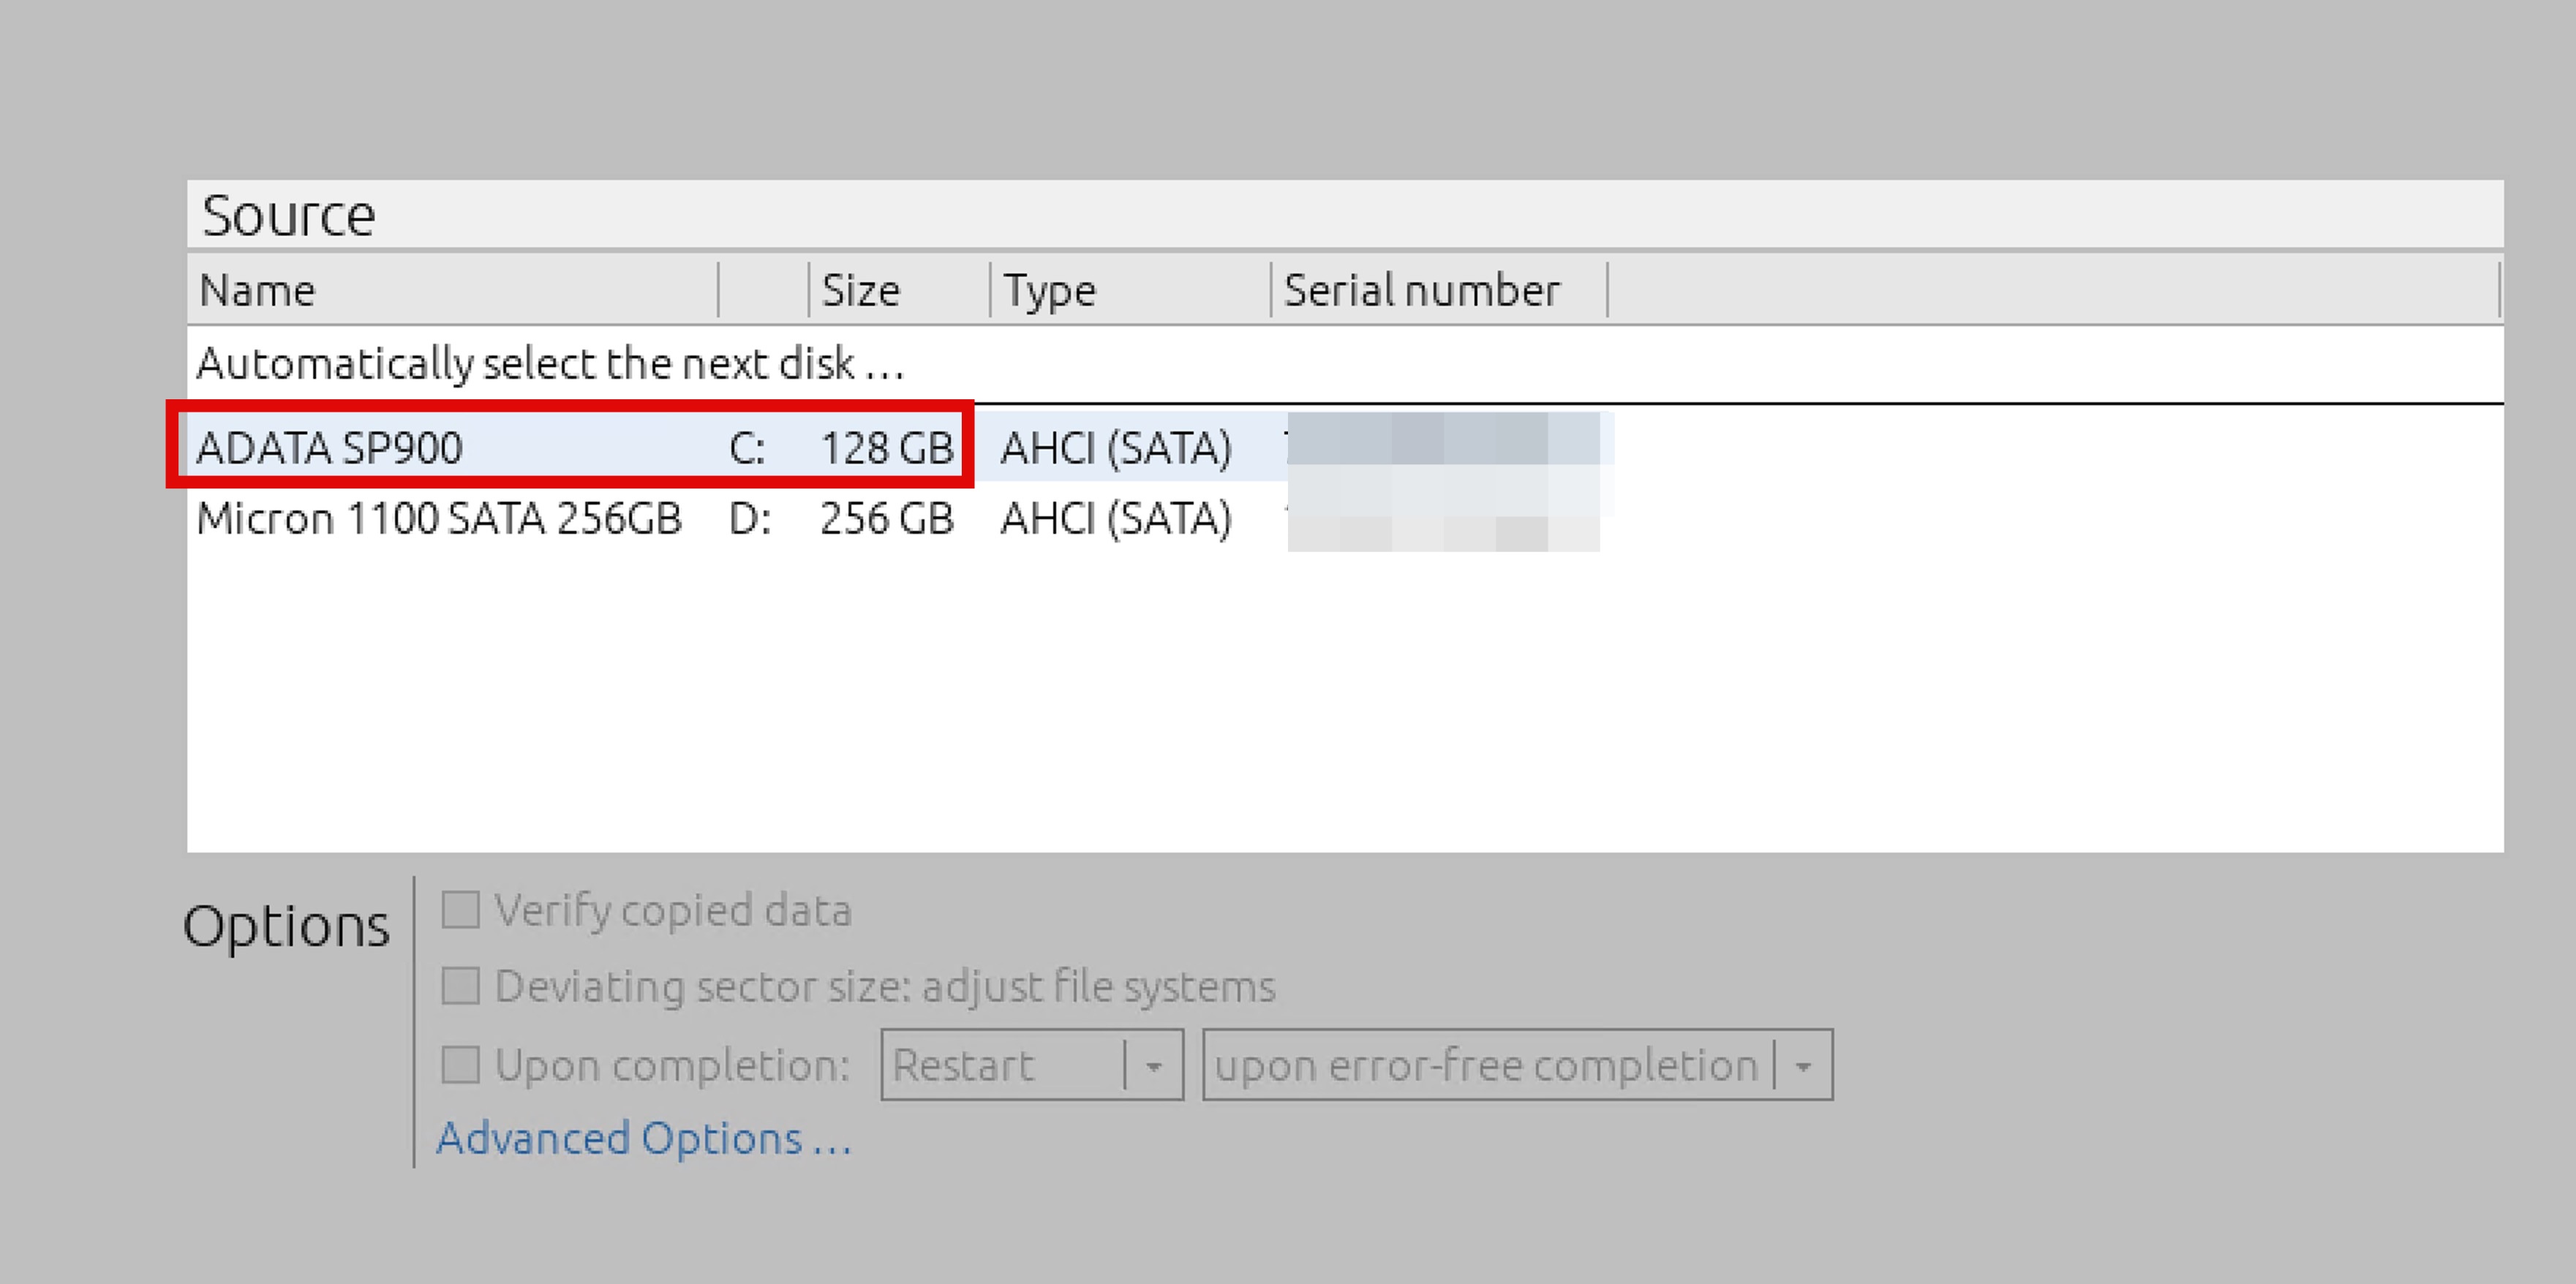Sort list by Size column header

click(x=900, y=290)
